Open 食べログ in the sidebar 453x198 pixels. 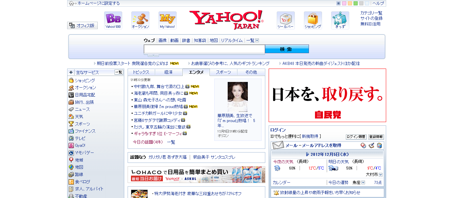point(82,182)
